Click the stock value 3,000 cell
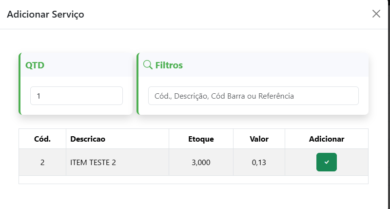The image size is (390, 209). point(201,162)
